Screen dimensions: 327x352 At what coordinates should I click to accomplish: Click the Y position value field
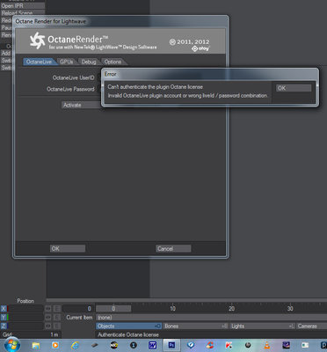pyautogui.click(x=25, y=318)
